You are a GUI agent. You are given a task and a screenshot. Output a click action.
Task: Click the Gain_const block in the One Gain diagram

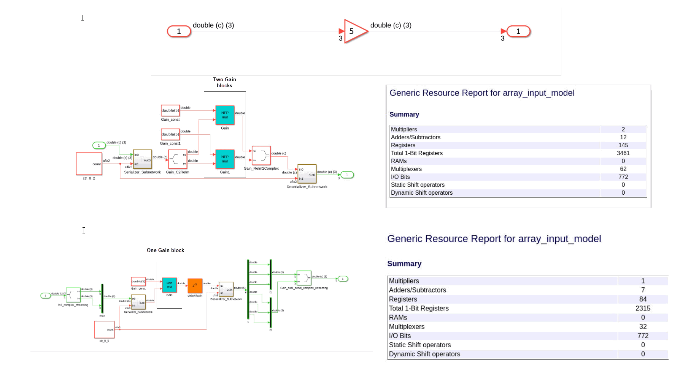tap(138, 282)
